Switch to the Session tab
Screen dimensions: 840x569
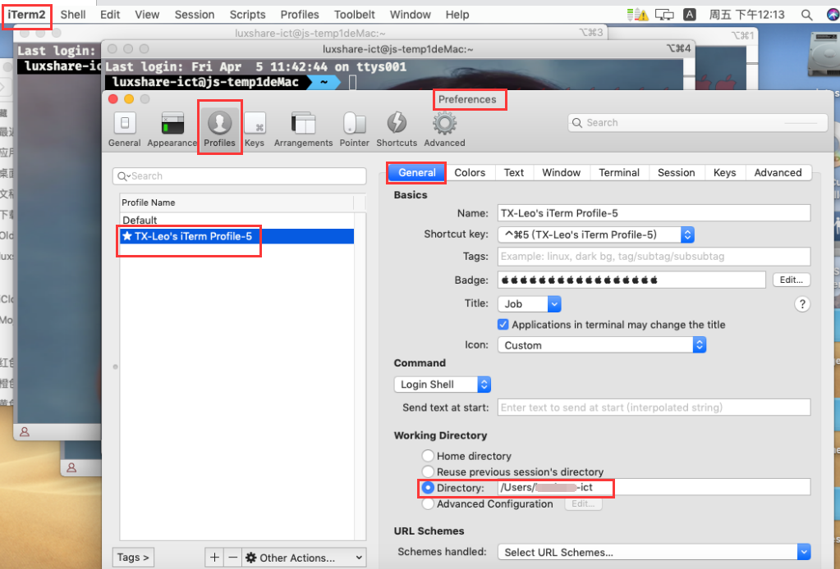[677, 172]
